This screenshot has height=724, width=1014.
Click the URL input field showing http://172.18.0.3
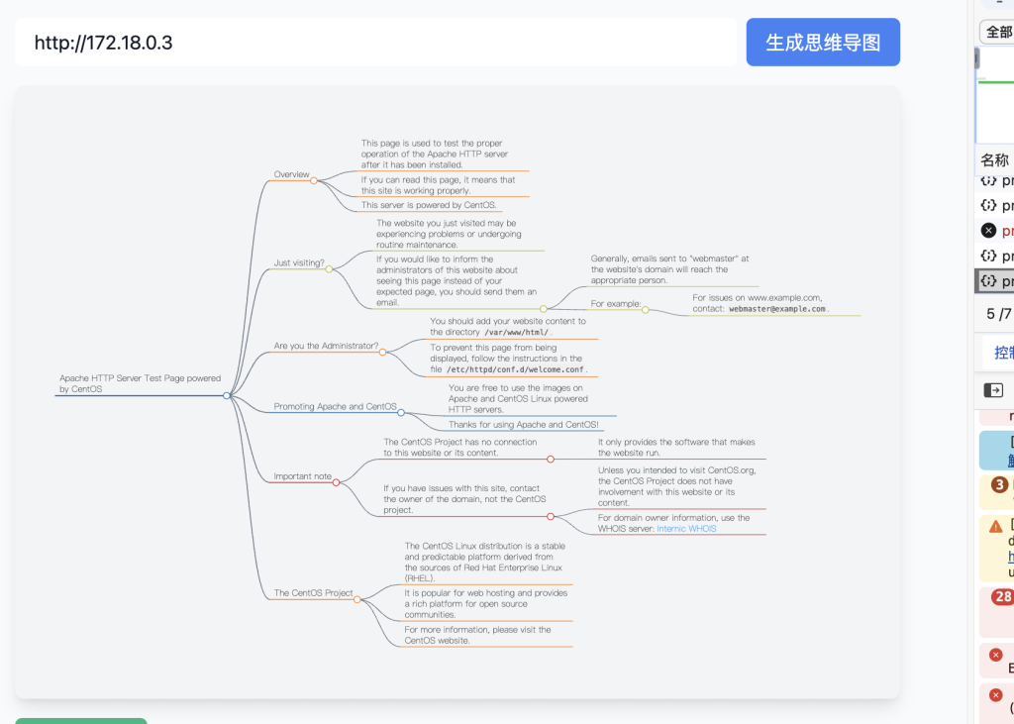point(376,43)
